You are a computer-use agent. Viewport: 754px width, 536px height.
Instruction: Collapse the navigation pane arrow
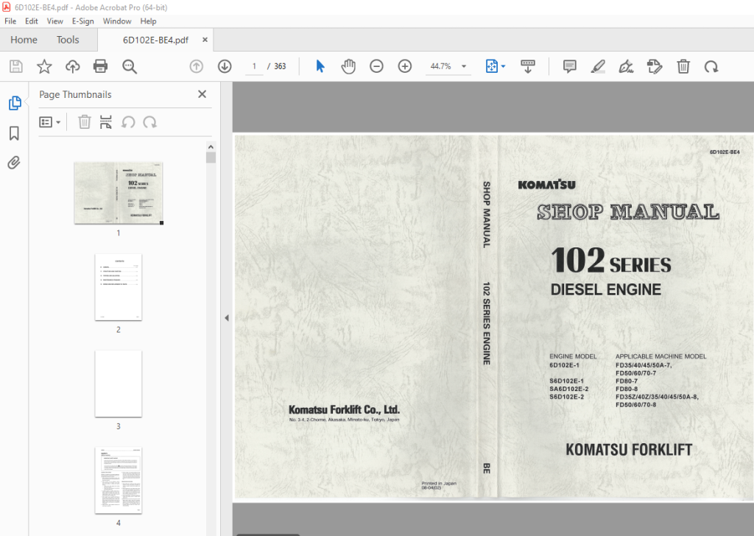227,318
